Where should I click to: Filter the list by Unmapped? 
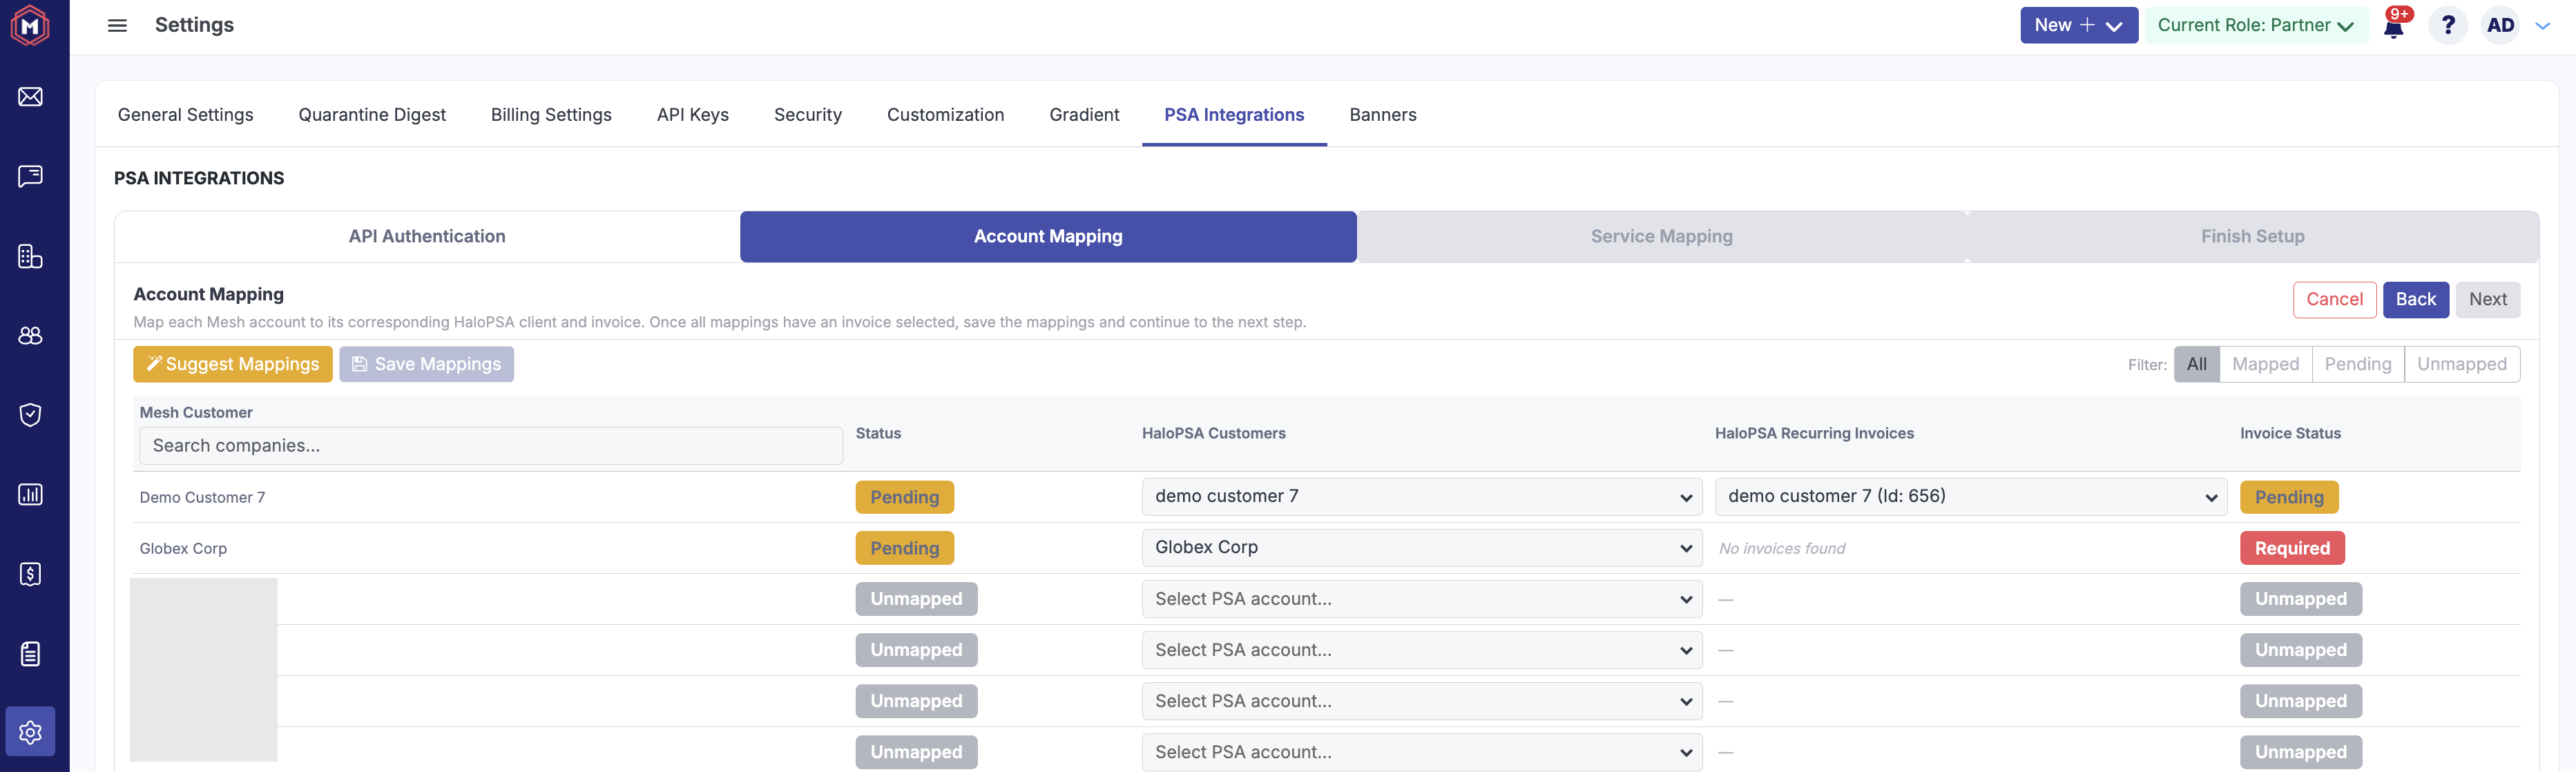point(2461,365)
